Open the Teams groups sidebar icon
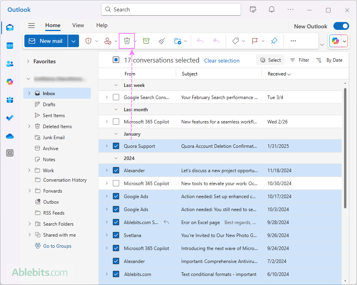The image size is (357, 285). [x=10, y=100]
